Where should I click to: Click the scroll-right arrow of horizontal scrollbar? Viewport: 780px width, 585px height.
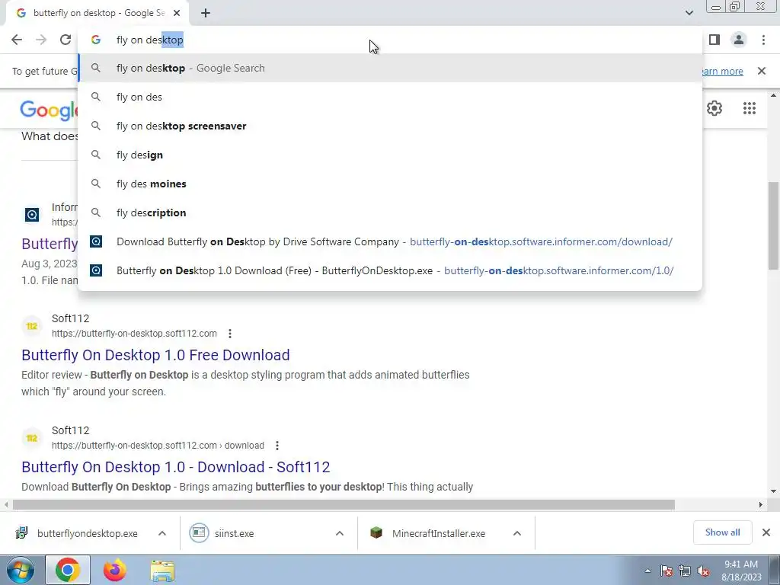[x=761, y=504]
